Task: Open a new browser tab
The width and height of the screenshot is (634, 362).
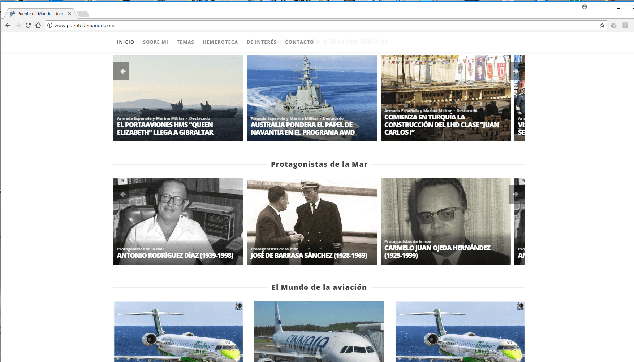Action: pos(83,14)
